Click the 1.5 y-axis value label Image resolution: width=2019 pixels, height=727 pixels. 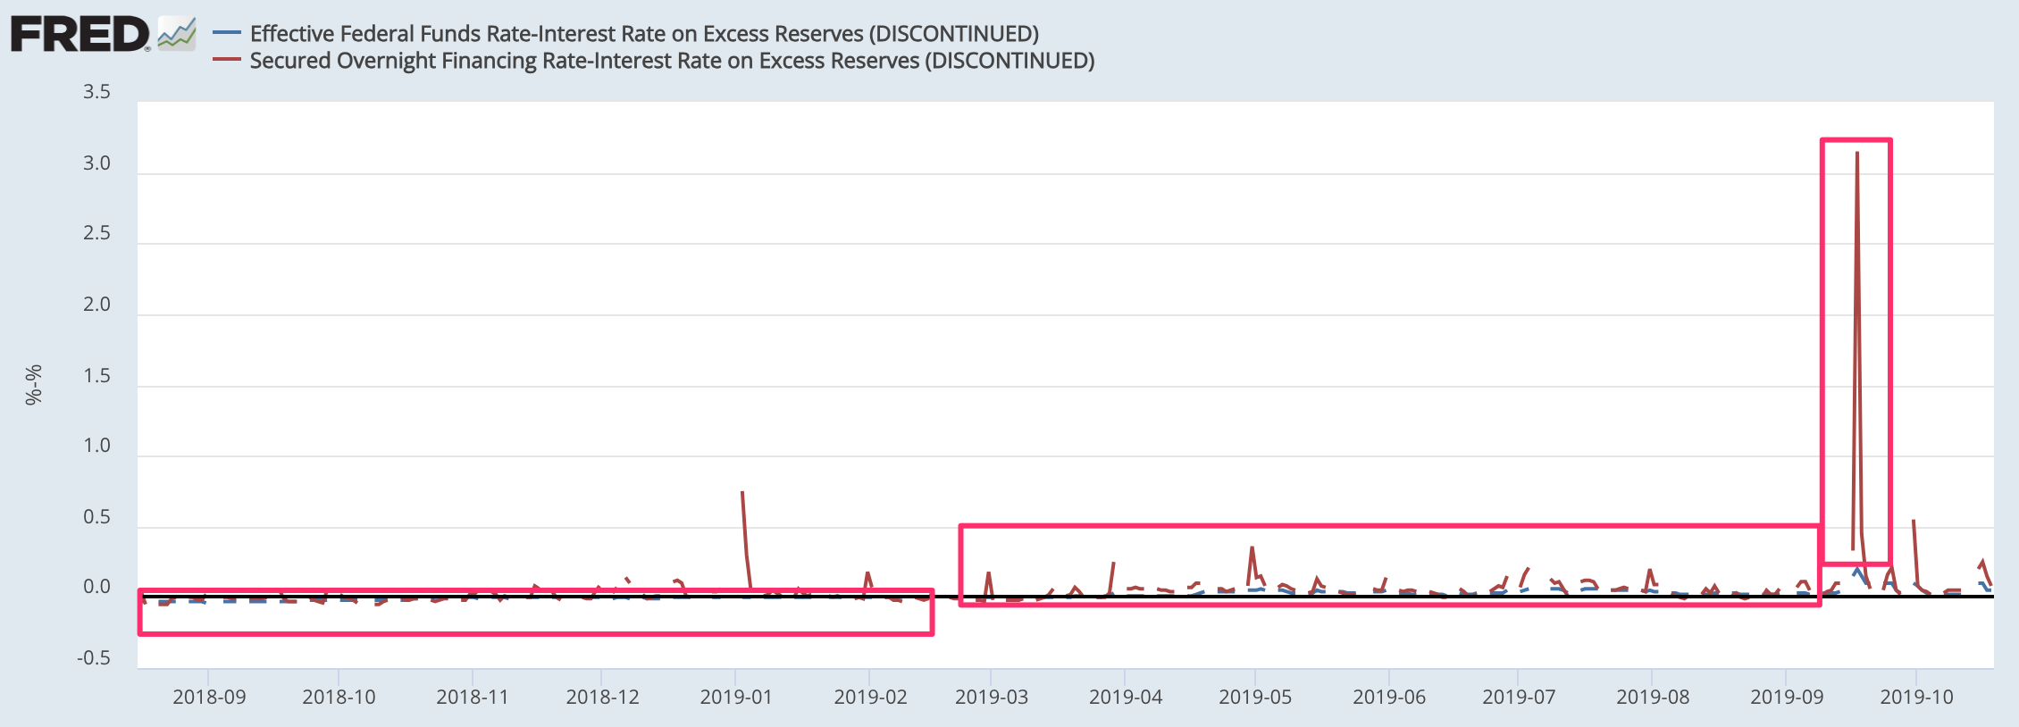[96, 376]
